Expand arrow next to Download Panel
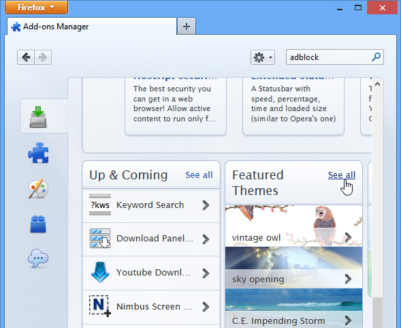The image size is (401, 328). tap(206, 239)
